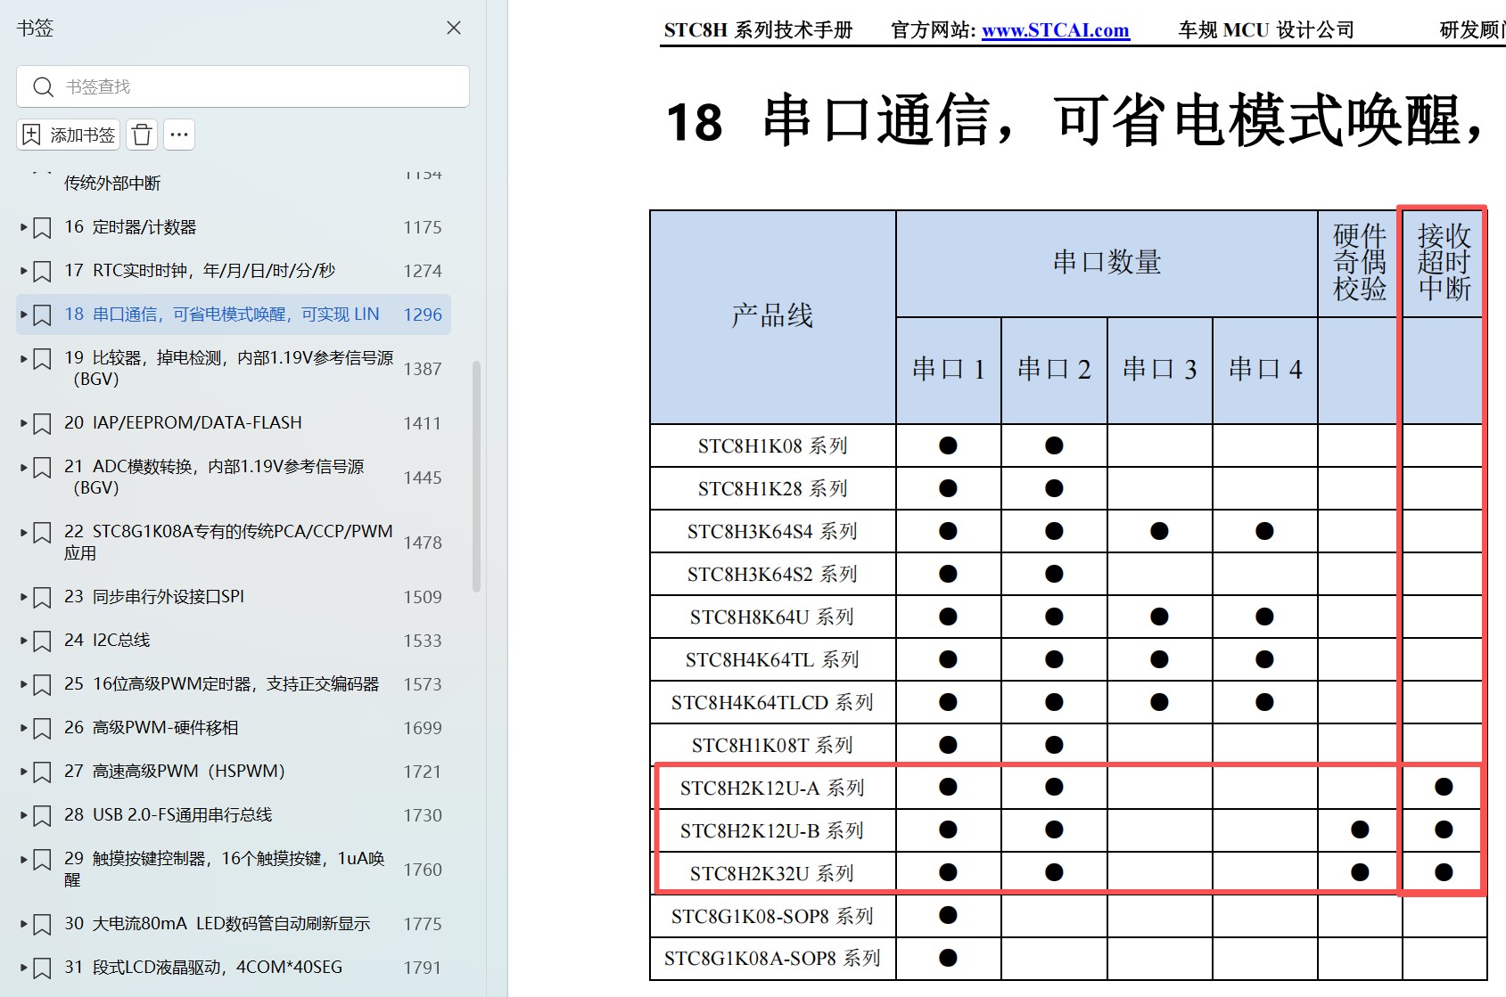Expand the 17 RTC实时时钟 bookmark entry
Viewport: 1506px width, 997px height.
coord(21,270)
